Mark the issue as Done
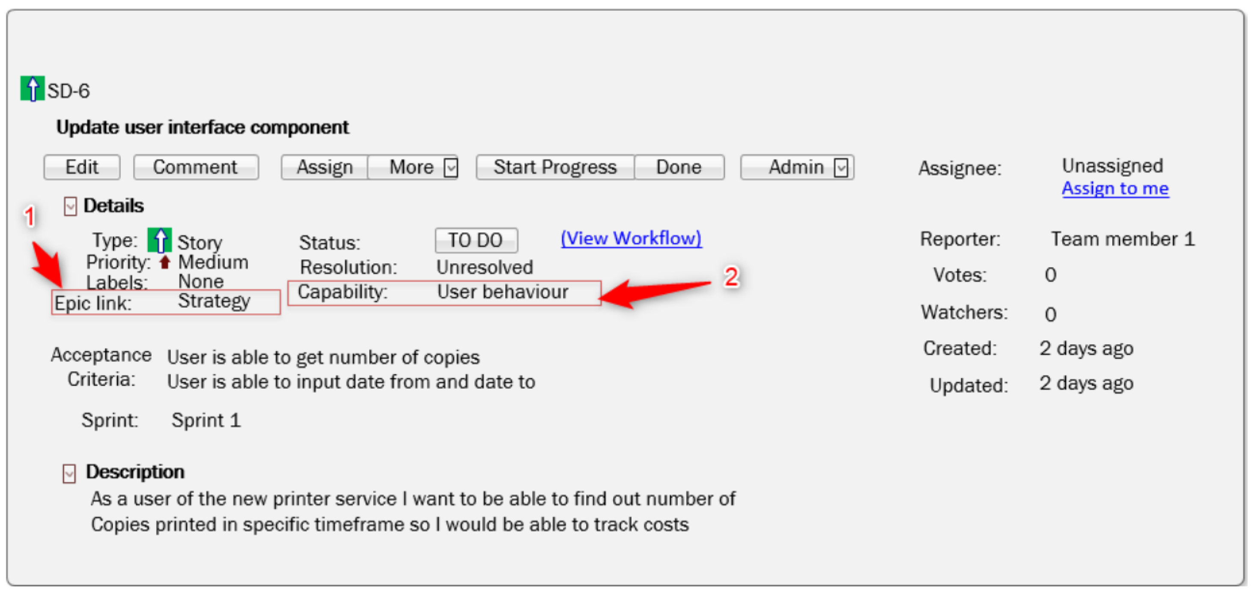Image resolution: width=1254 pixels, height=596 pixels. click(679, 167)
